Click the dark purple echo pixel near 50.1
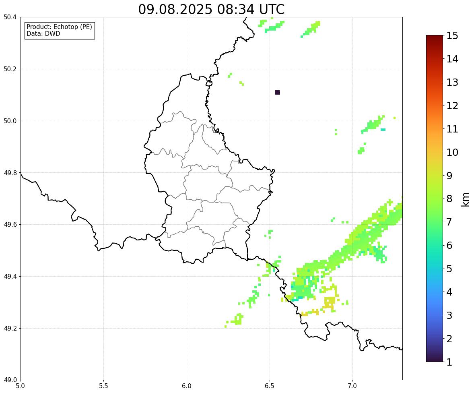 [278, 92]
